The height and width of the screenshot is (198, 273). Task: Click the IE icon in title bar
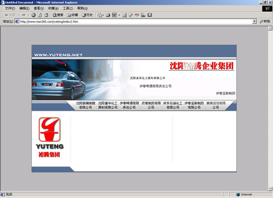tap(2, 2)
